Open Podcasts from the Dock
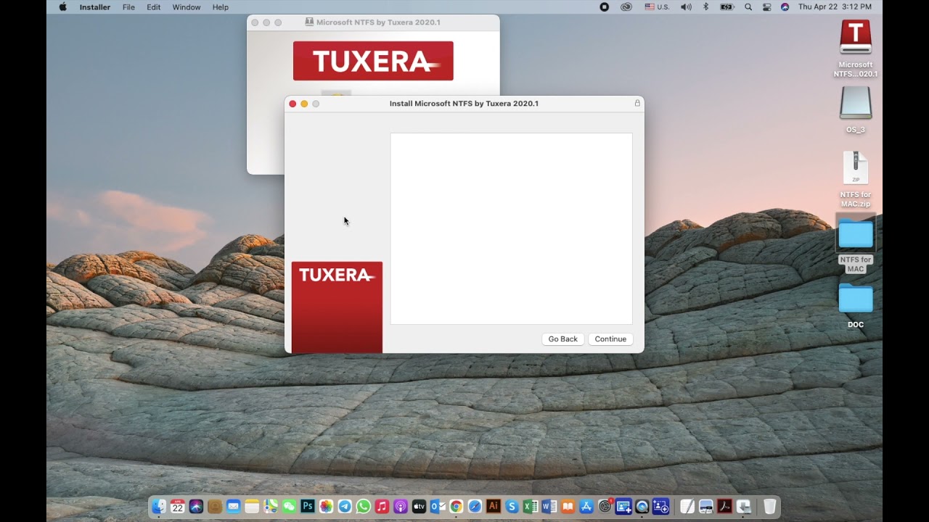929x522 pixels. (401, 506)
